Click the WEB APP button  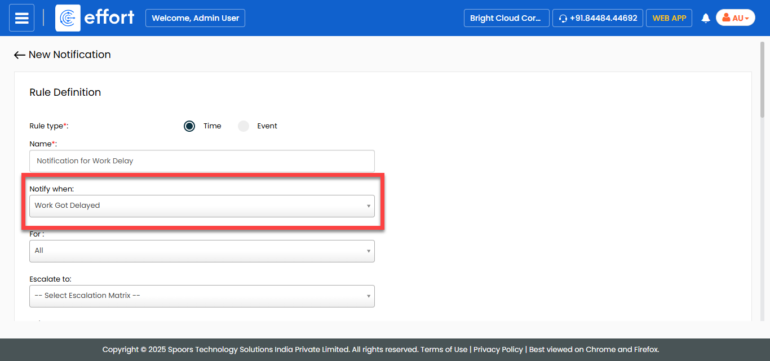click(x=669, y=18)
